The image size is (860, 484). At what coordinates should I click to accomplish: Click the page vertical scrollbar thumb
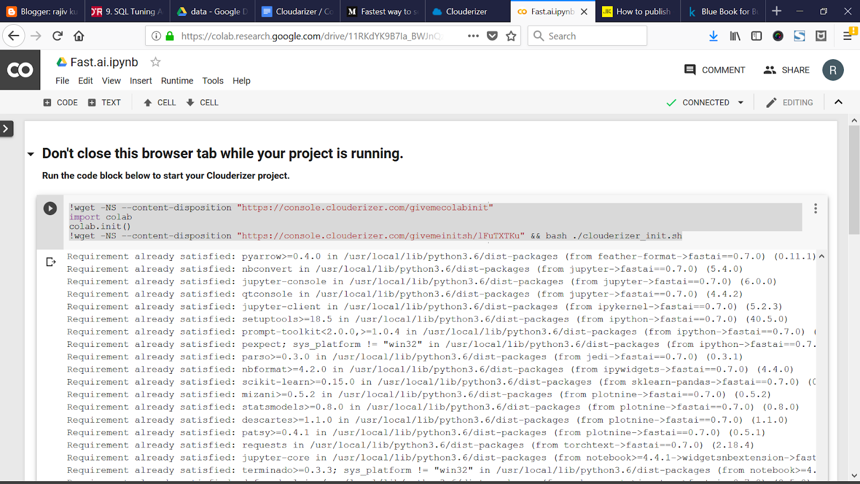854,180
